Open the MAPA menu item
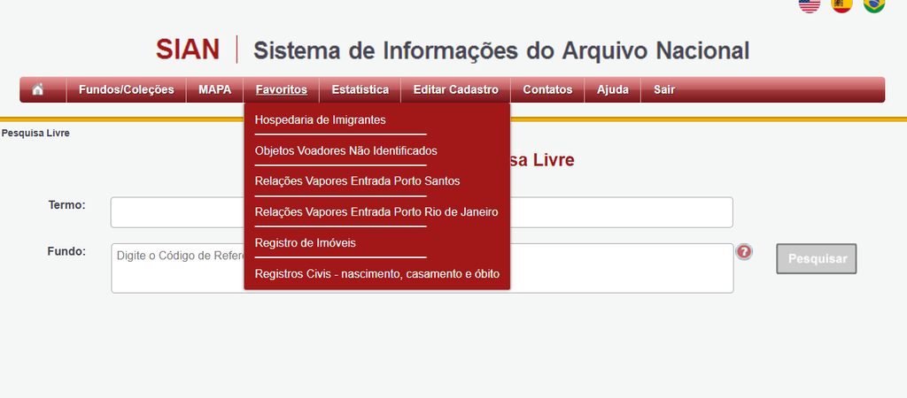 [214, 89]
